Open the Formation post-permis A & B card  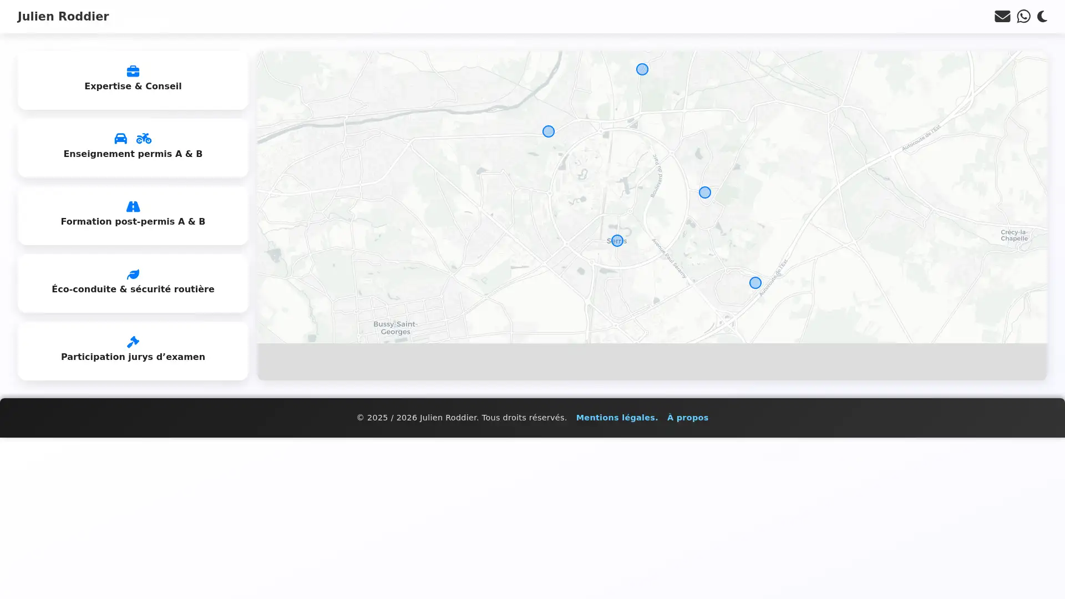point(133,216)
